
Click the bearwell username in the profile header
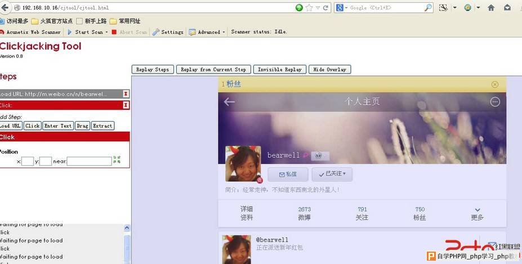coord(283,155)
